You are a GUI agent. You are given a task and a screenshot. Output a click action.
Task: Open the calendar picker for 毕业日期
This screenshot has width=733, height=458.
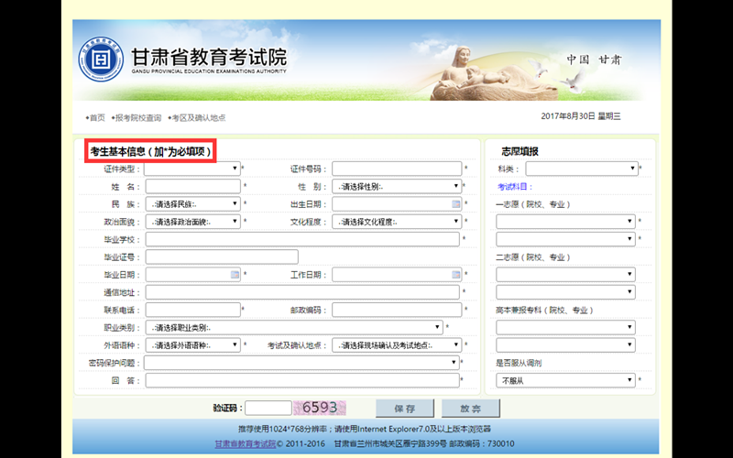click(x=235, y=274)
